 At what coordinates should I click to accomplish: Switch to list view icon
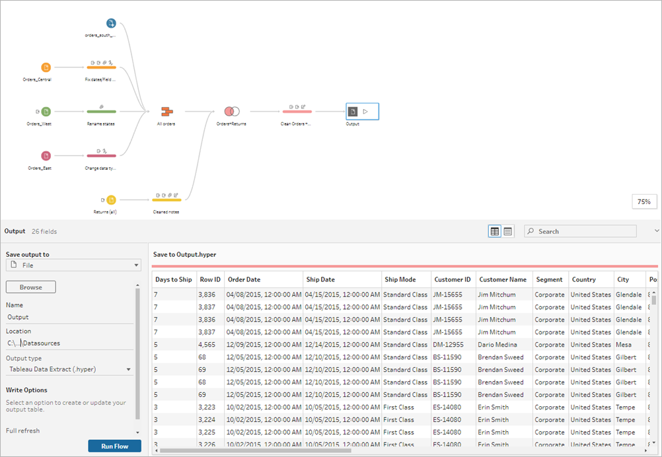point(508,231)
